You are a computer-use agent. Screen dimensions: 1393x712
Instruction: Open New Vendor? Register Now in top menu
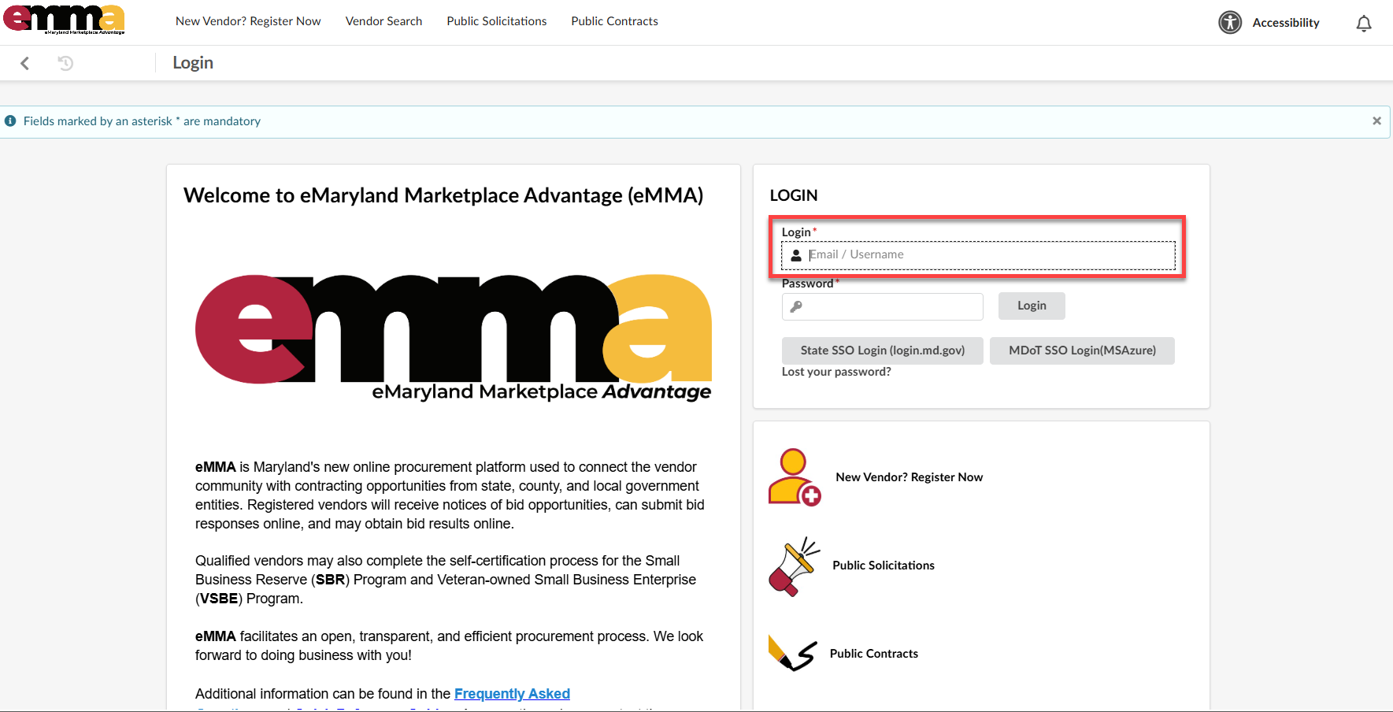(x=248, y=21)
